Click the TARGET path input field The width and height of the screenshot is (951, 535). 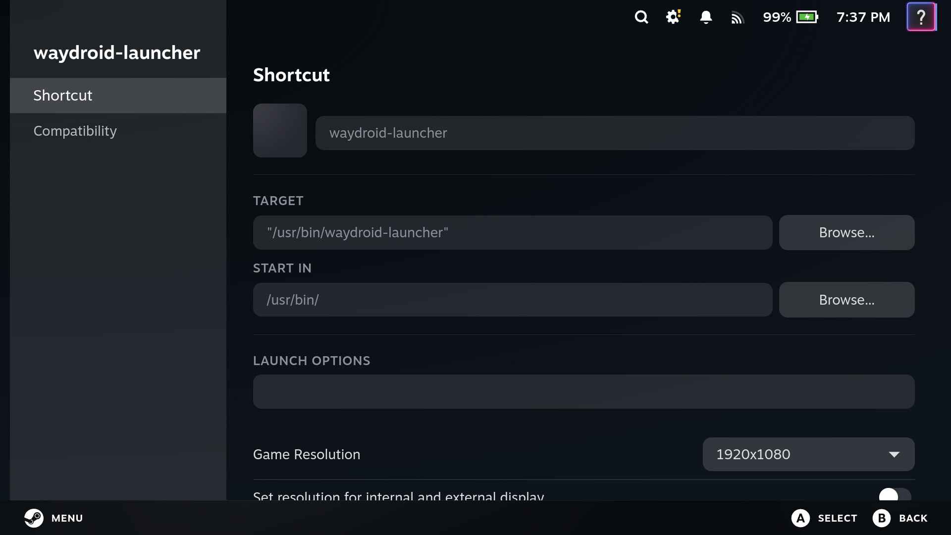coord(513,232)
